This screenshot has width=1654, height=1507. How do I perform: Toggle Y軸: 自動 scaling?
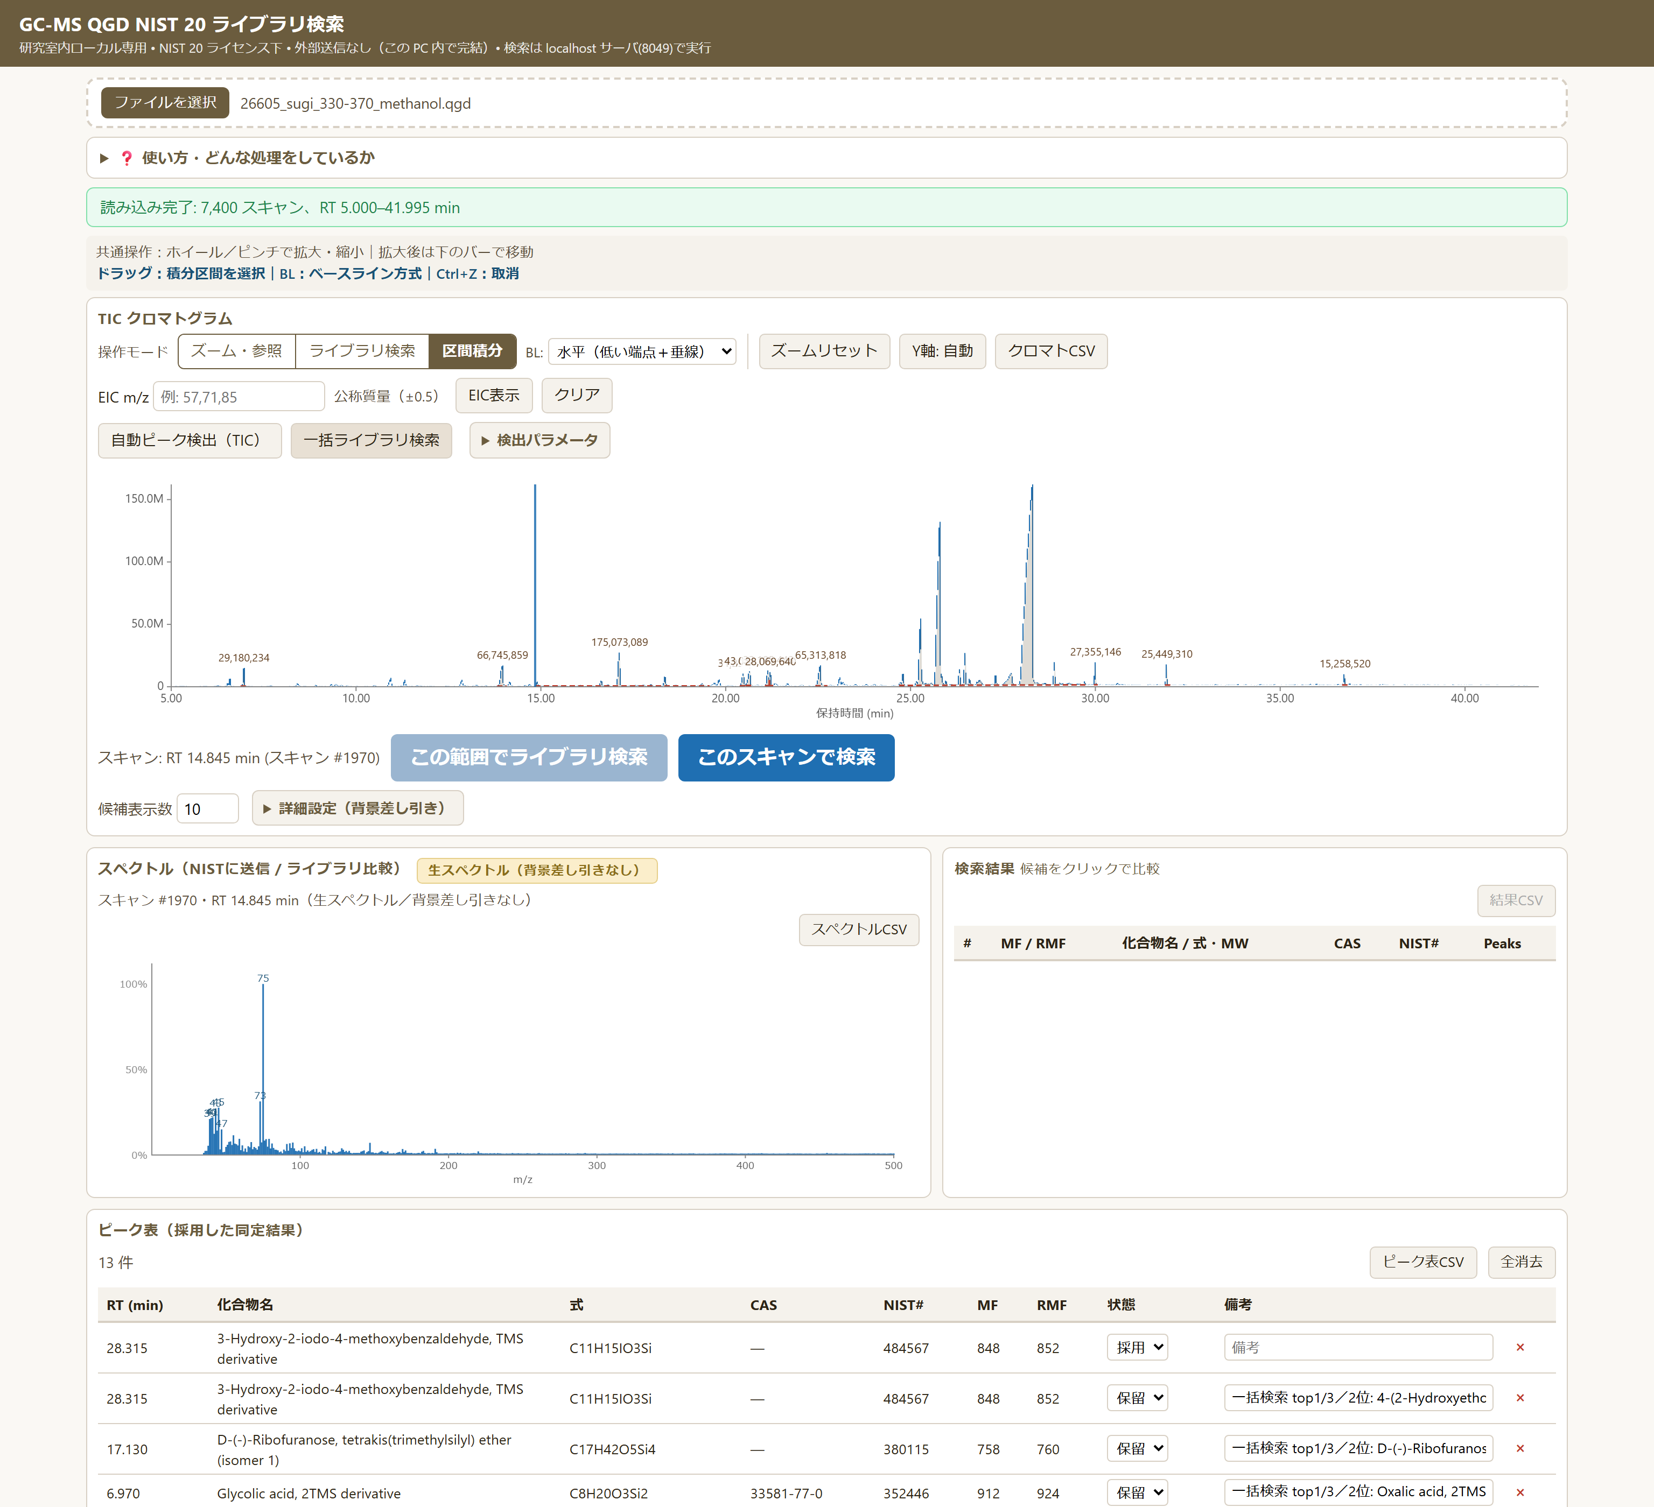coord(942,351)
